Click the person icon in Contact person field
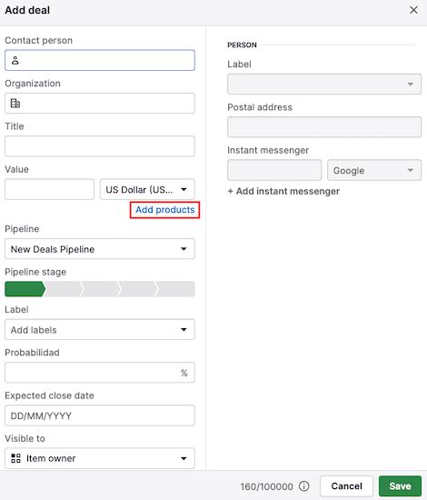The image size is (427, 500). pyautogui.click(x=15, y=60)
